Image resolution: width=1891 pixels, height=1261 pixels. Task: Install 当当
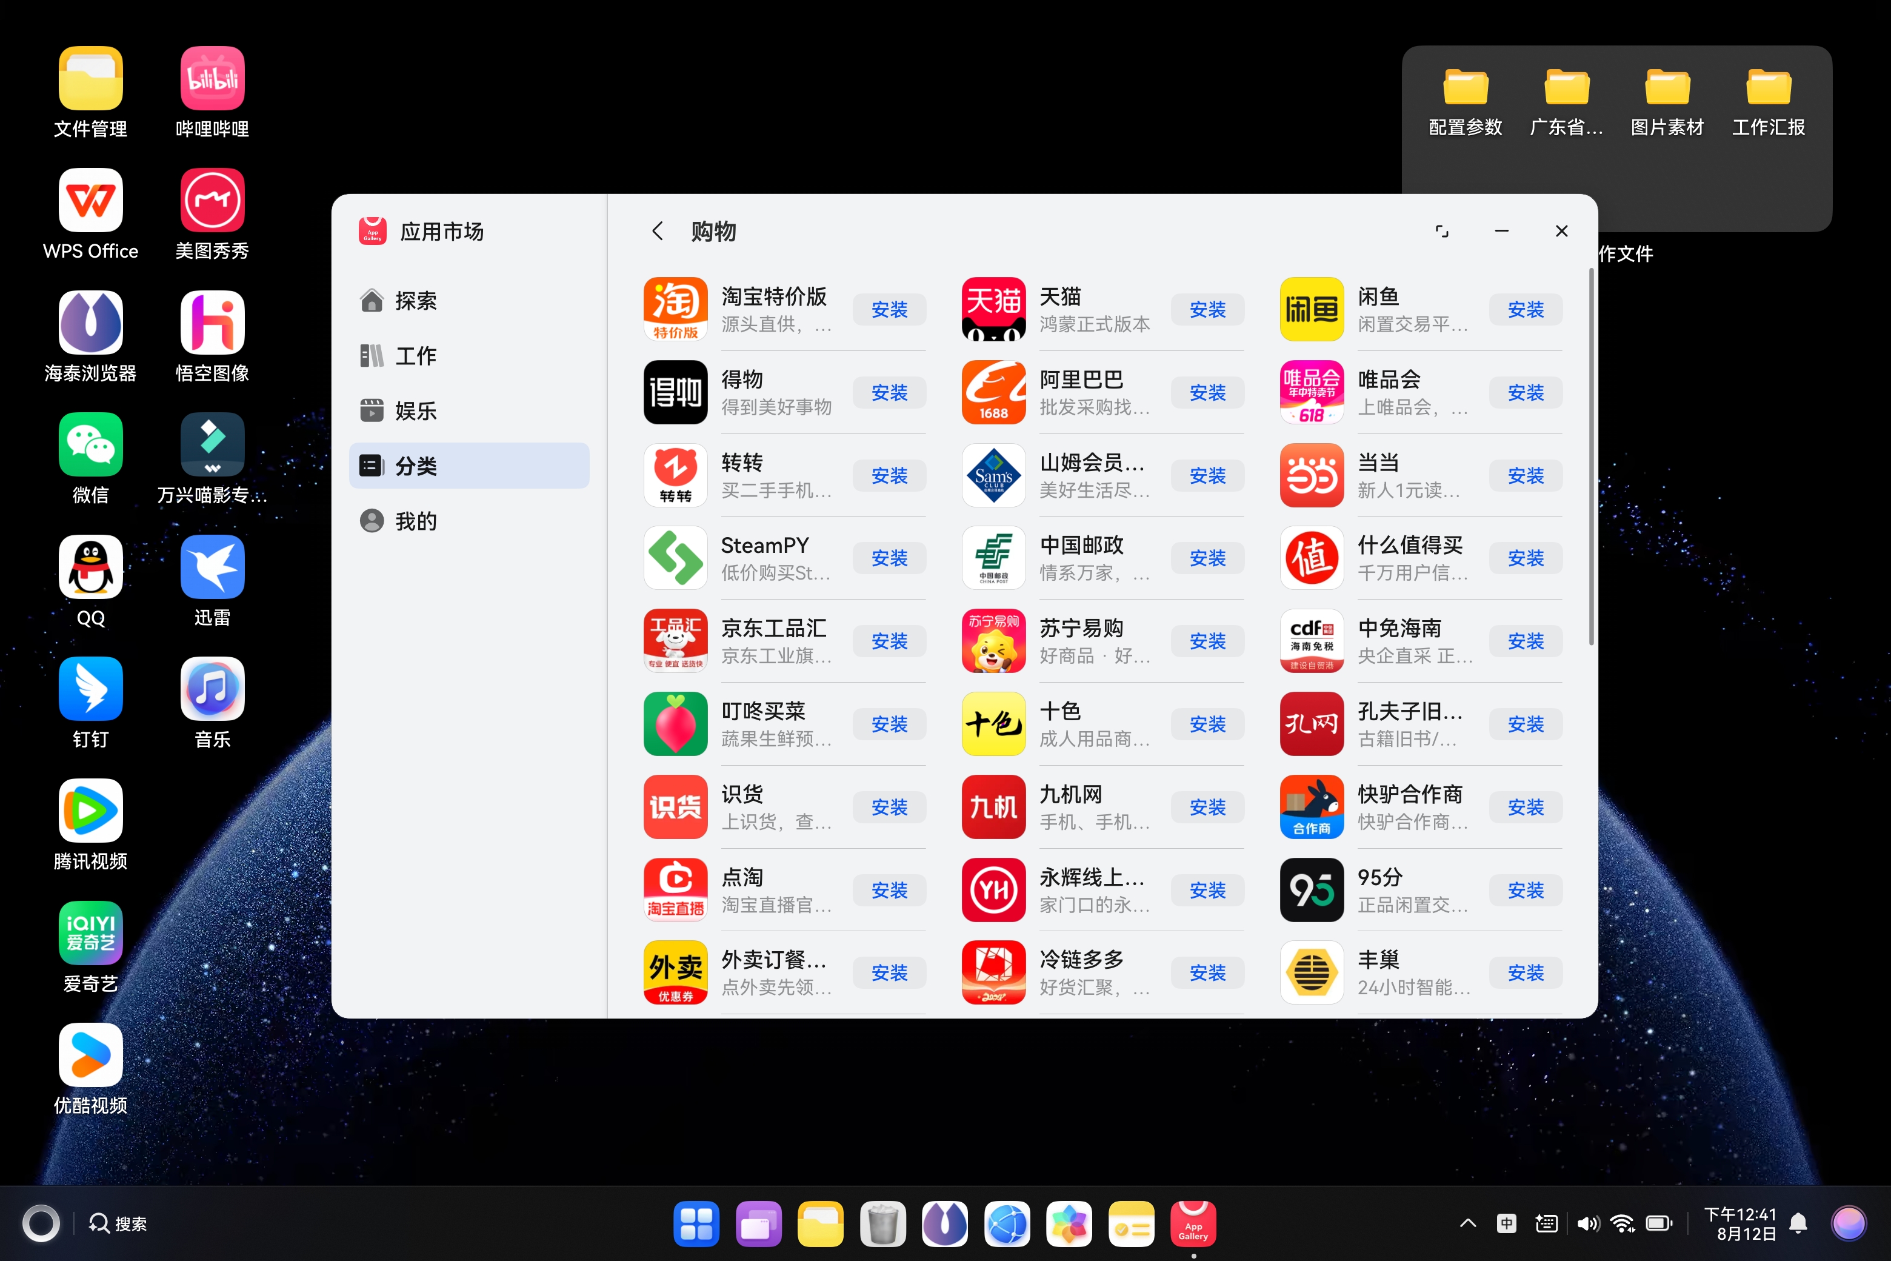tap(1526, 475)
